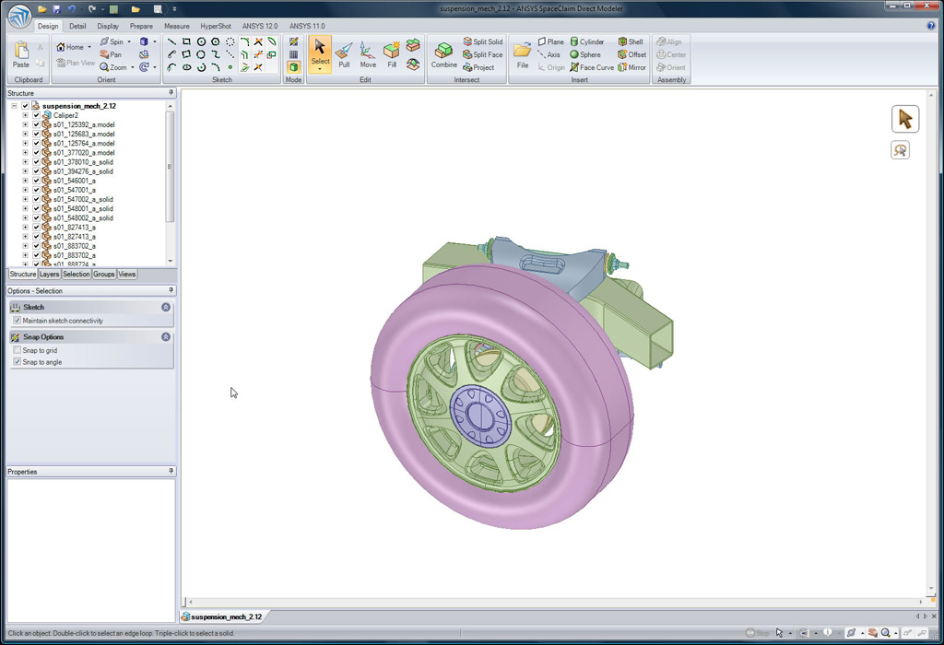Click the Paste button
Image resolution: width=944 pixels, height=645 pixels.
point(20,55)
